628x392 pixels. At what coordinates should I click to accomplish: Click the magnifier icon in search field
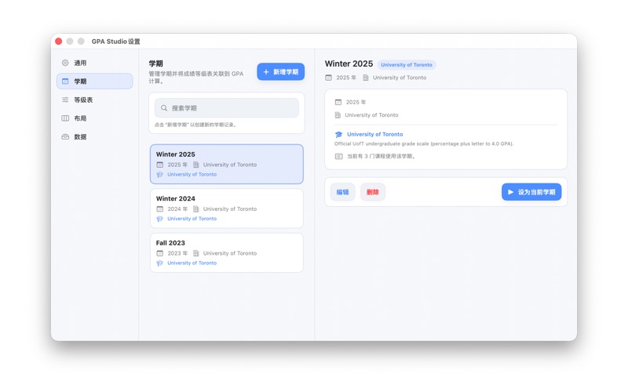pyautogui.click(x=164, y=108)
